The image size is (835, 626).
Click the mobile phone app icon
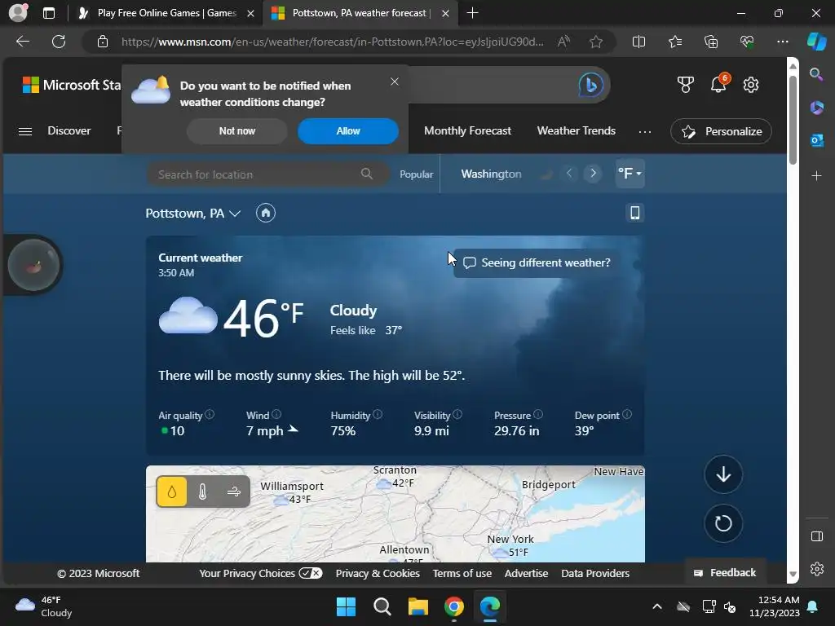[634, 213]
